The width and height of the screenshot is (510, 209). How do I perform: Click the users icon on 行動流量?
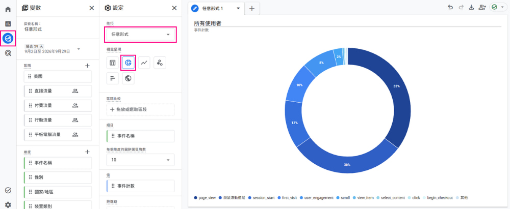[x=75, y=120]
